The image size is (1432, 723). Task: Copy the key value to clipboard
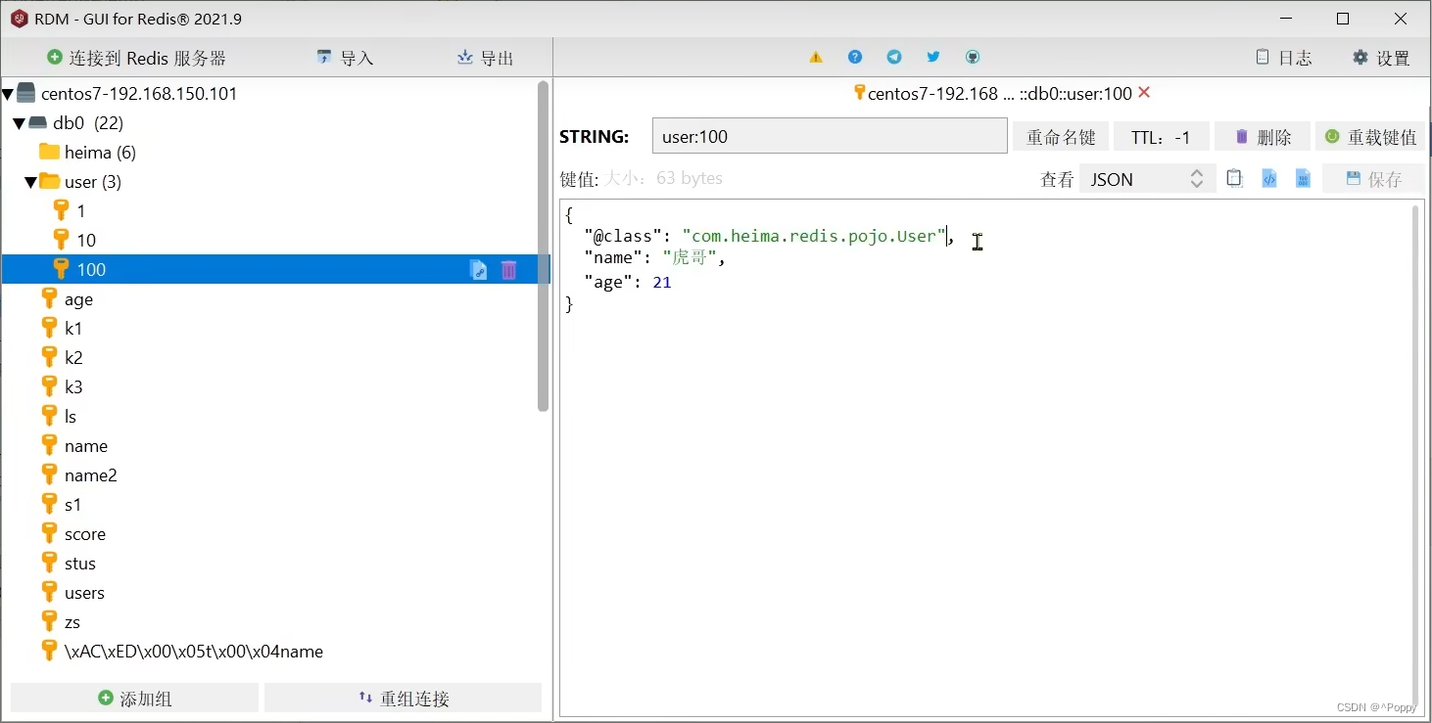pos(1234,178)
